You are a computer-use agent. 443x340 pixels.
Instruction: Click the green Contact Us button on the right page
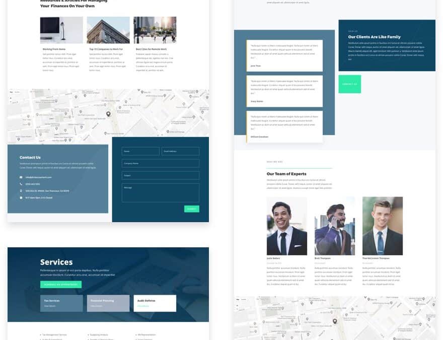pos(350,84)
